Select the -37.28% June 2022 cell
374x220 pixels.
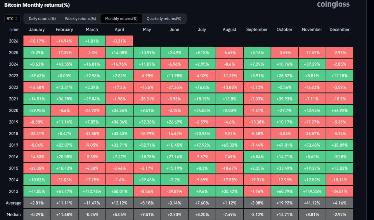(x=174, y=87)
